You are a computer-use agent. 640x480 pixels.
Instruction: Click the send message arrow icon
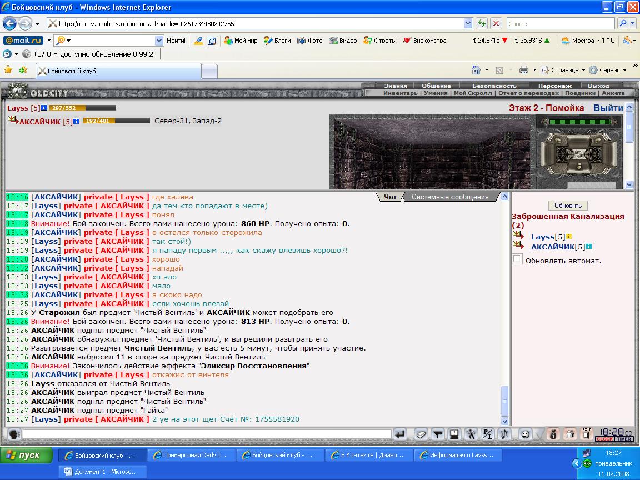click(401, 434)
